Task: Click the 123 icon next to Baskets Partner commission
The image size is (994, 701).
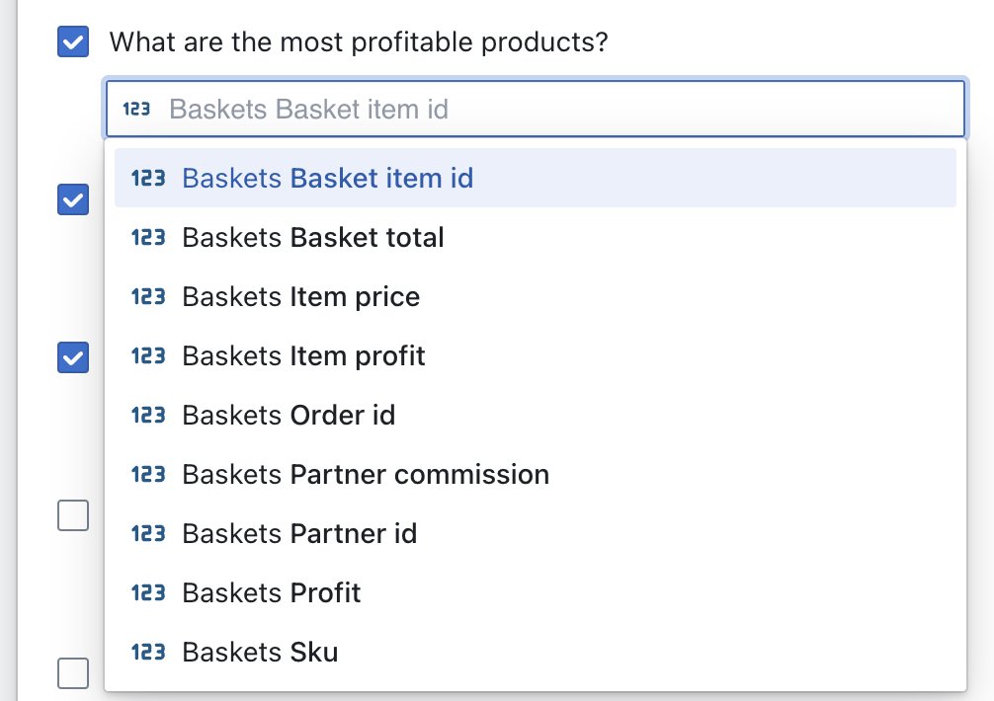Action: (x=146, y=475)
